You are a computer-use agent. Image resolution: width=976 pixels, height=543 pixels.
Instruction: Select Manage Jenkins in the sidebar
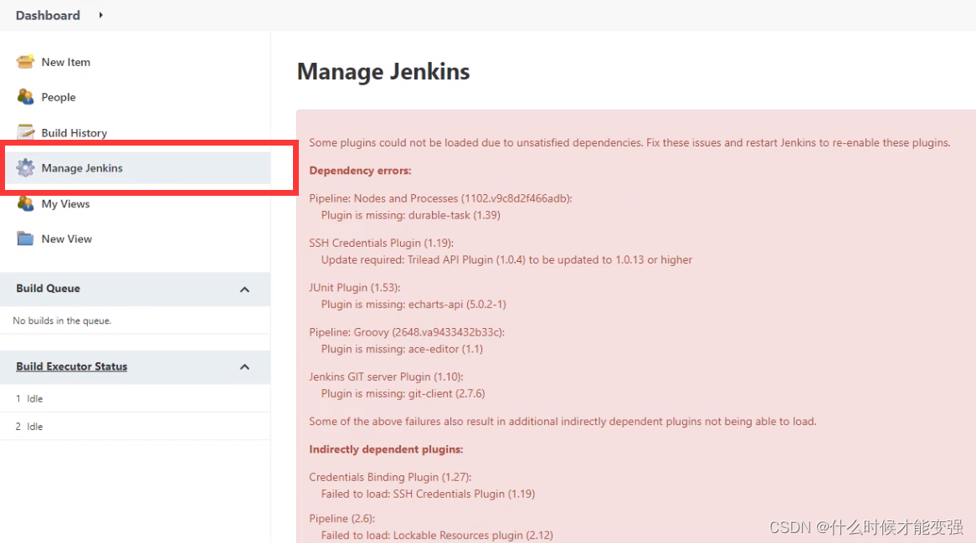82,168
